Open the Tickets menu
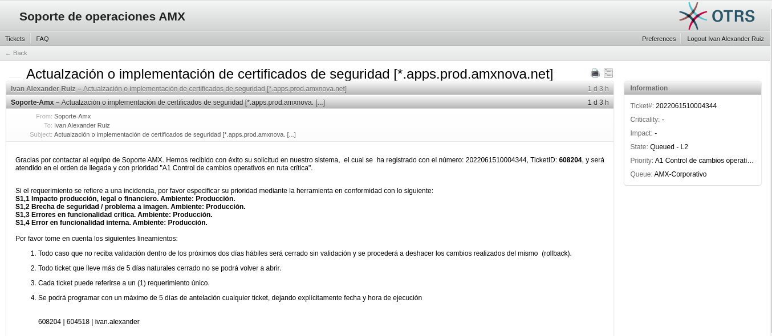This screenshot has width=772, height=336. pos(15,39)
